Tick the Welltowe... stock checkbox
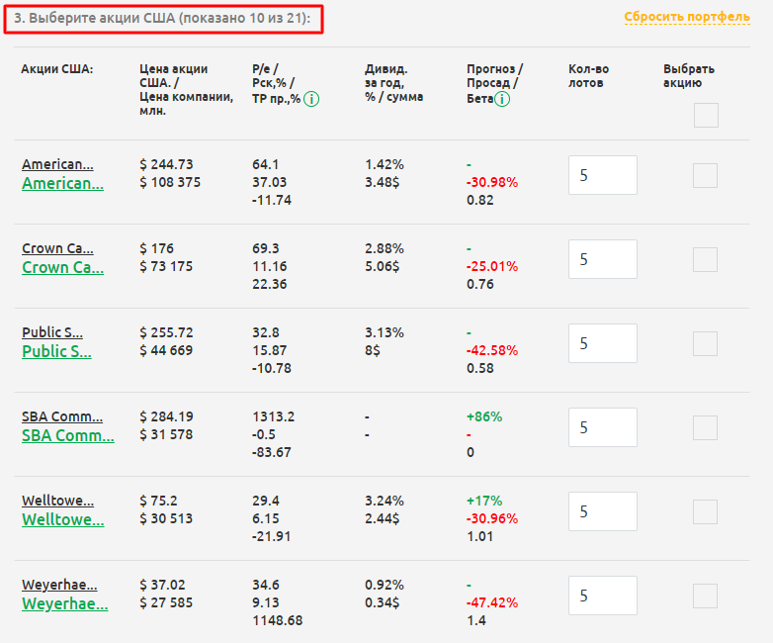This screenshot has height=643, width=773. (705, 512)
